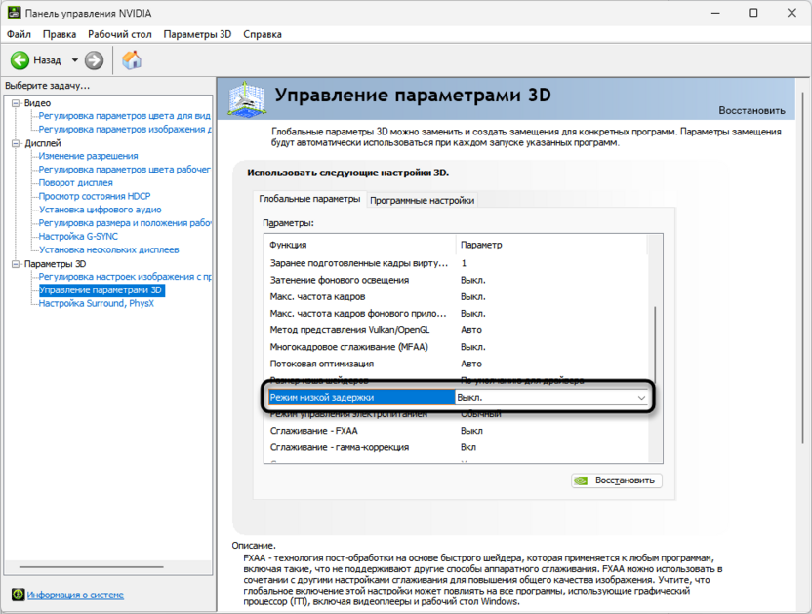
Task: Select Регулировка размера и положения
Action: coord(125,223)
